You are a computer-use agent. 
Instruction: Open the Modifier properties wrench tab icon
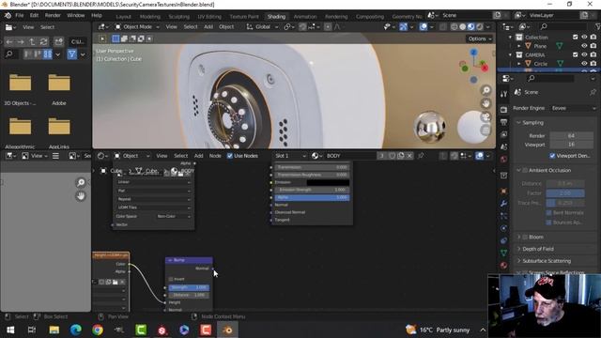503,203
